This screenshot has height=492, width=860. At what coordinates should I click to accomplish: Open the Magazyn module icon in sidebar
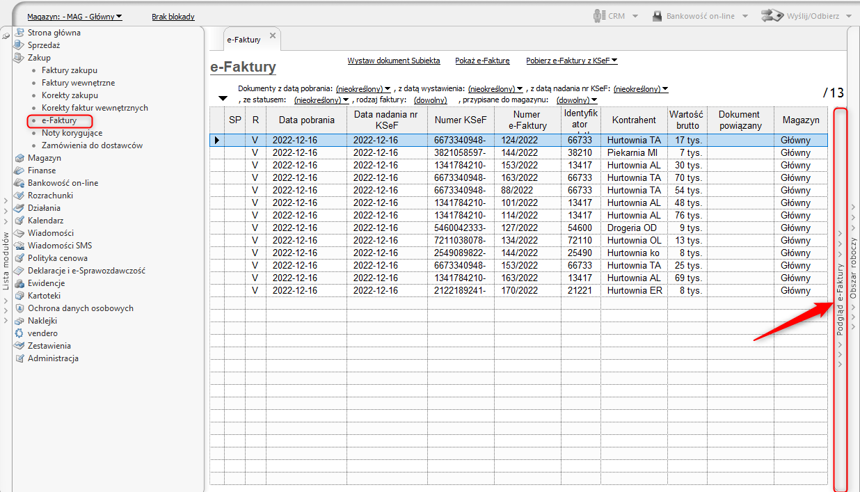tap(19, 158)
